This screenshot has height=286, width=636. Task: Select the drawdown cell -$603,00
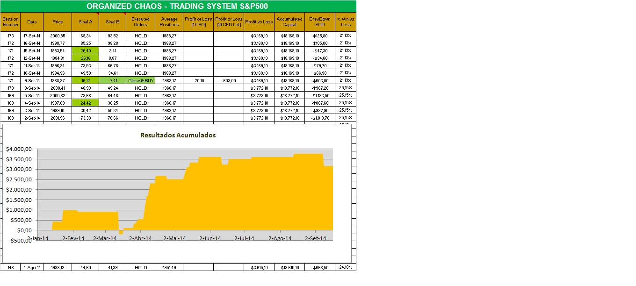(320, 80)
